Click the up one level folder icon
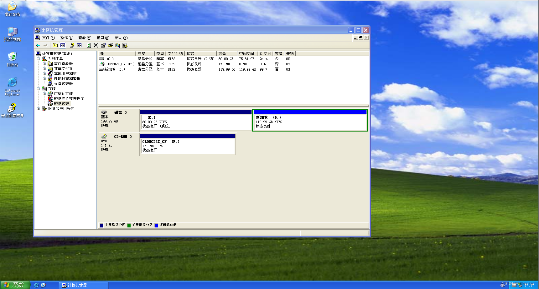This screenshot has height=289, width=539. (x=55, y=45)
